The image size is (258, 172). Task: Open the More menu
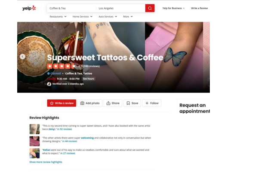pos(128,16)
